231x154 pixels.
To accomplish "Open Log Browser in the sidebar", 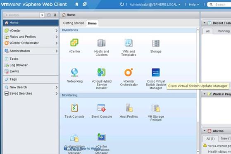I will (x=31, y=65).
